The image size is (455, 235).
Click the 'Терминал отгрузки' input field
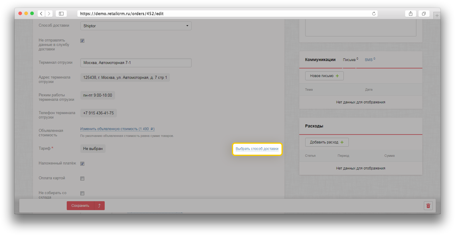pos(136,63)
